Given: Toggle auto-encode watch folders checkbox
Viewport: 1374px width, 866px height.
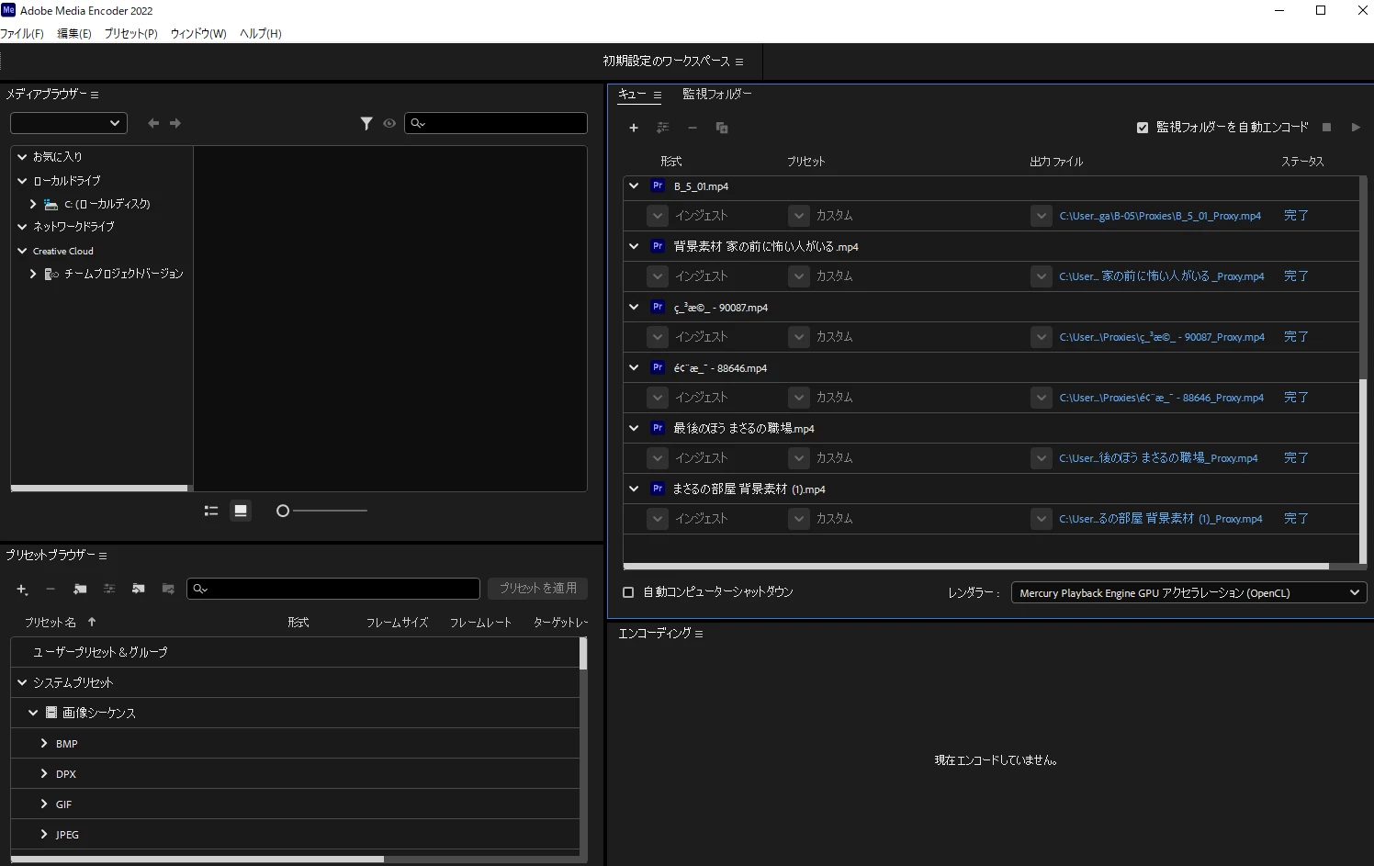Looking at the screenshot, I should tap(1143, 128).
